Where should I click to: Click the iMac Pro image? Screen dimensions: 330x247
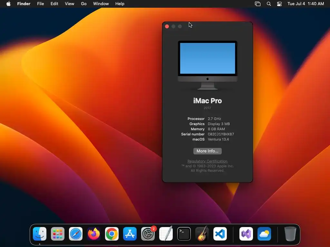(208, 65)
